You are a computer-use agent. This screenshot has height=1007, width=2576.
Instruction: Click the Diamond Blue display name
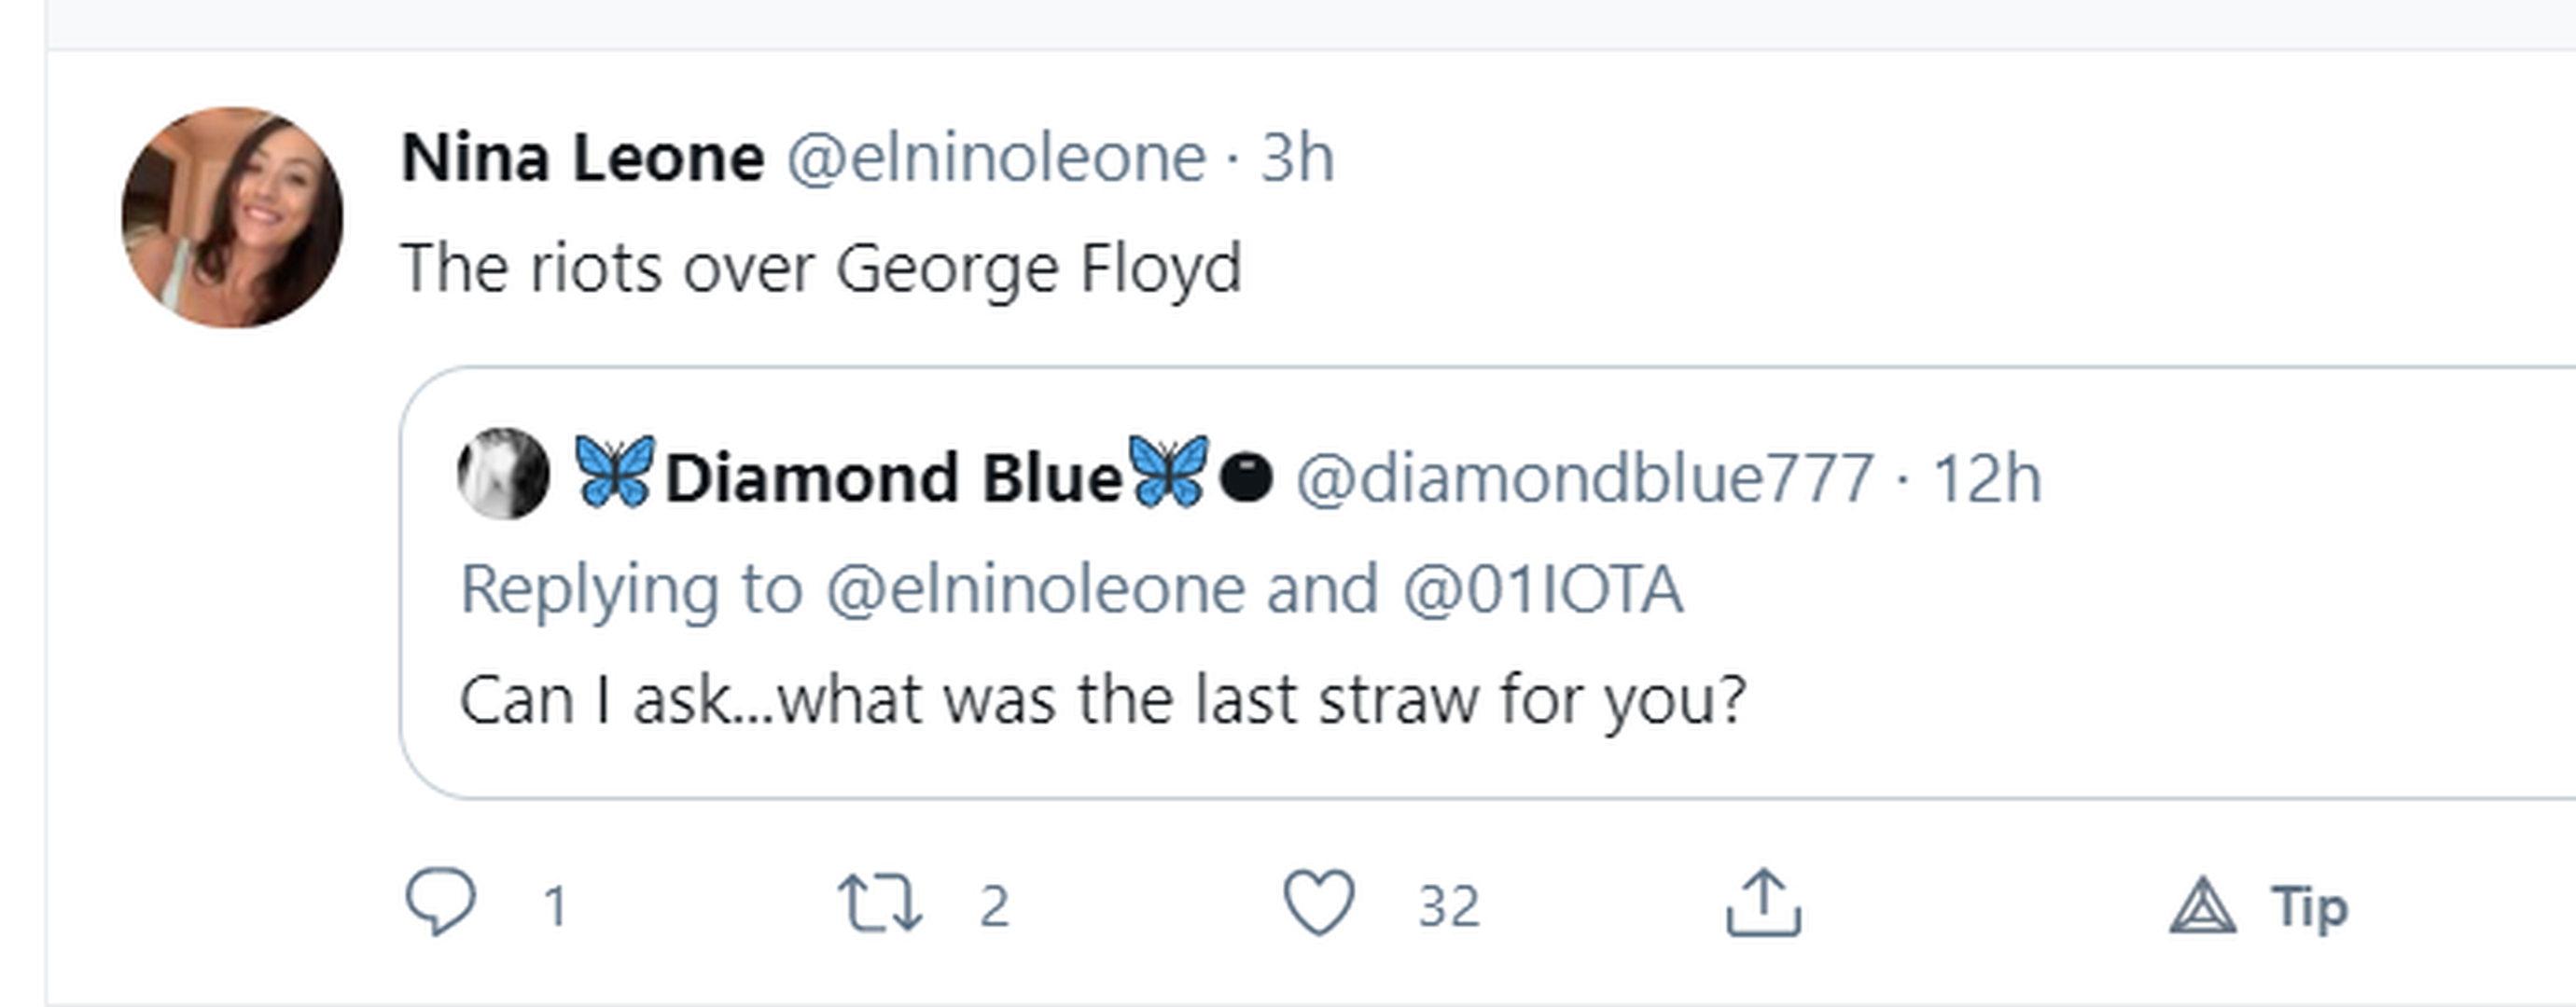[893, 477]
